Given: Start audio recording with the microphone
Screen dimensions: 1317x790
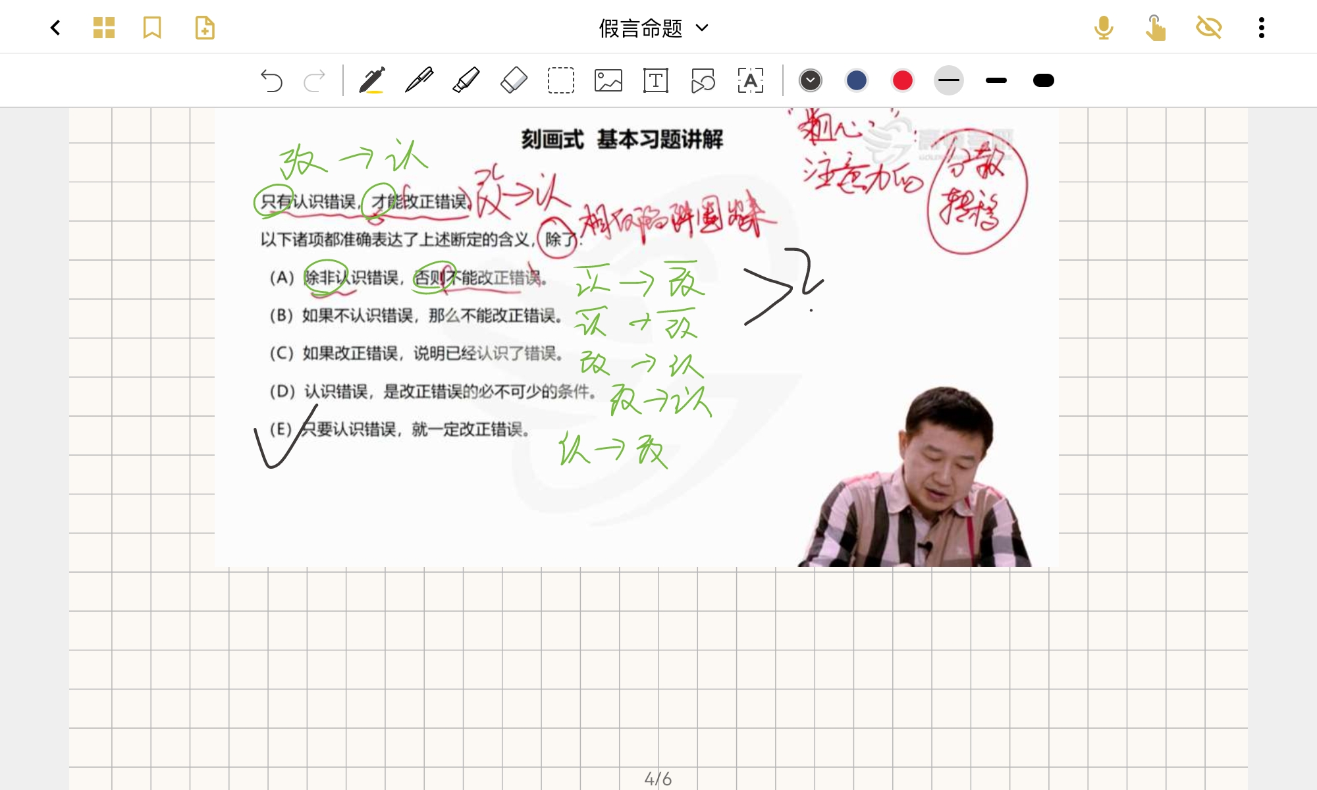Looking at the screenshot, I should (x=1104, y=28).
